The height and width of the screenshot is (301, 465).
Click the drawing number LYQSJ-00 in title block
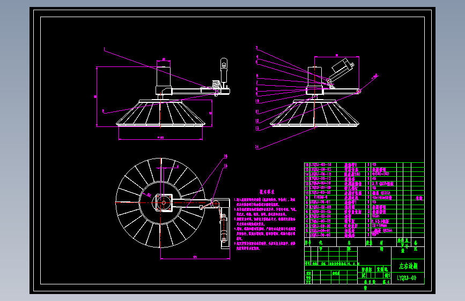click(407, 278)
